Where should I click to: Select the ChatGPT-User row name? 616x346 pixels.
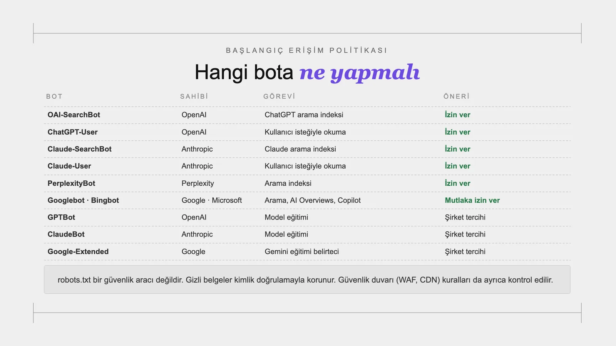72,132
